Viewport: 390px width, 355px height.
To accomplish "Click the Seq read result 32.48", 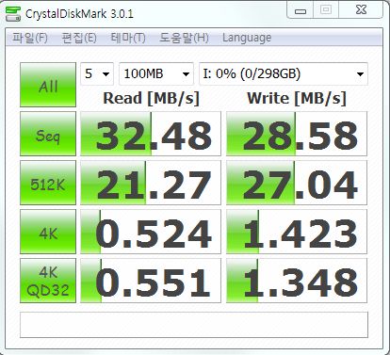I will [x=151, y=134].
